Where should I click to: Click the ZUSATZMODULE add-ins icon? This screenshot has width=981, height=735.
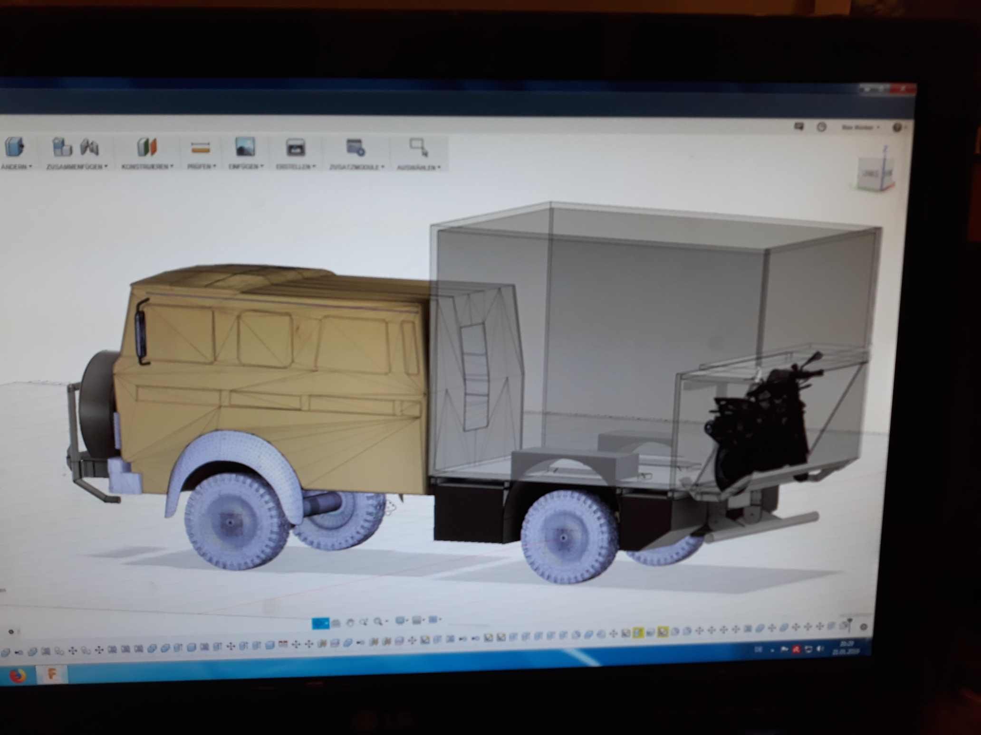pyautogui.click(x=356, y=148)
